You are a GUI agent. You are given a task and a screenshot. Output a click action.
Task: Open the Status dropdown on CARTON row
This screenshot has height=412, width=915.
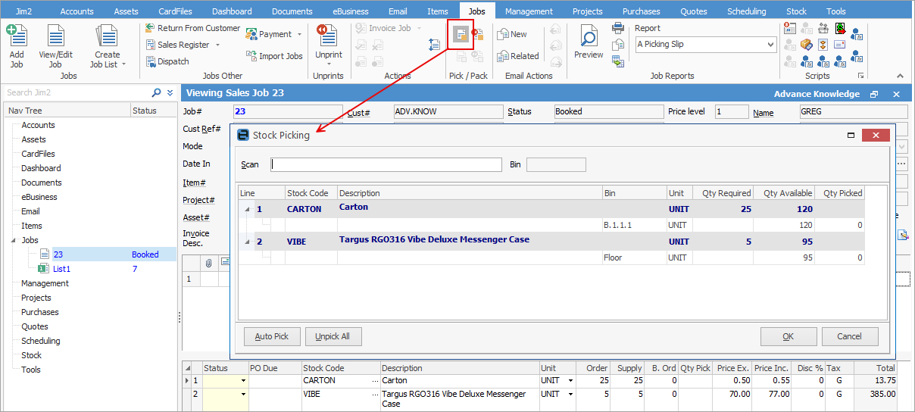[x=243, y=381]
